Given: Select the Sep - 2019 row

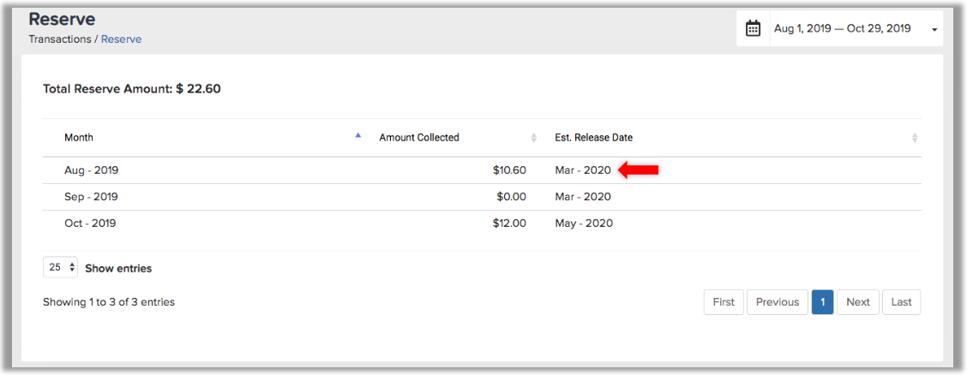Looking at the screenshot, I should pos(483,197).
